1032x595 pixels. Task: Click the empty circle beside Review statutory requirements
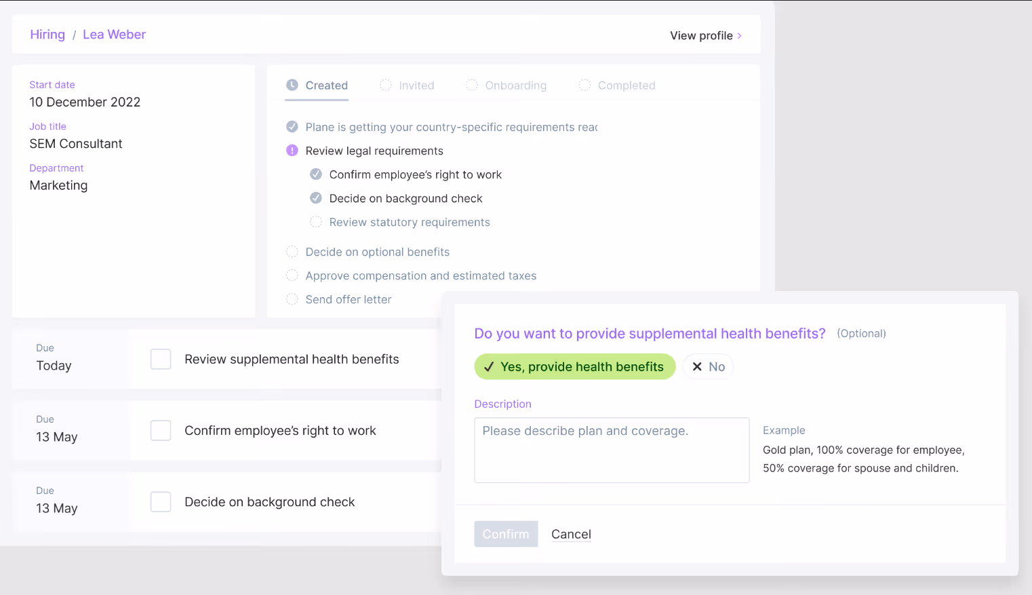click(x=316, y=222)
